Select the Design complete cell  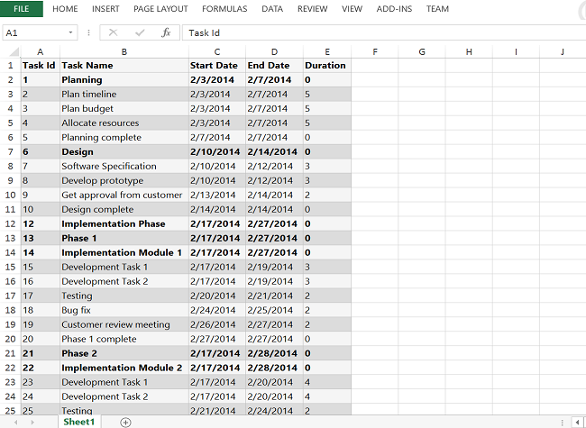click(124, 209)
